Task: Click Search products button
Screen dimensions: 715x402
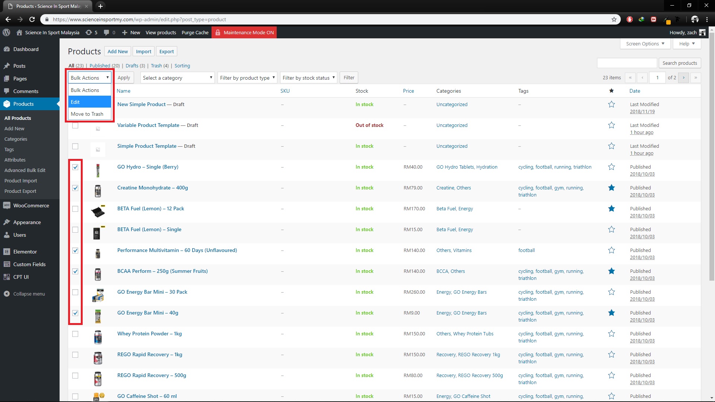Action: 680,63
